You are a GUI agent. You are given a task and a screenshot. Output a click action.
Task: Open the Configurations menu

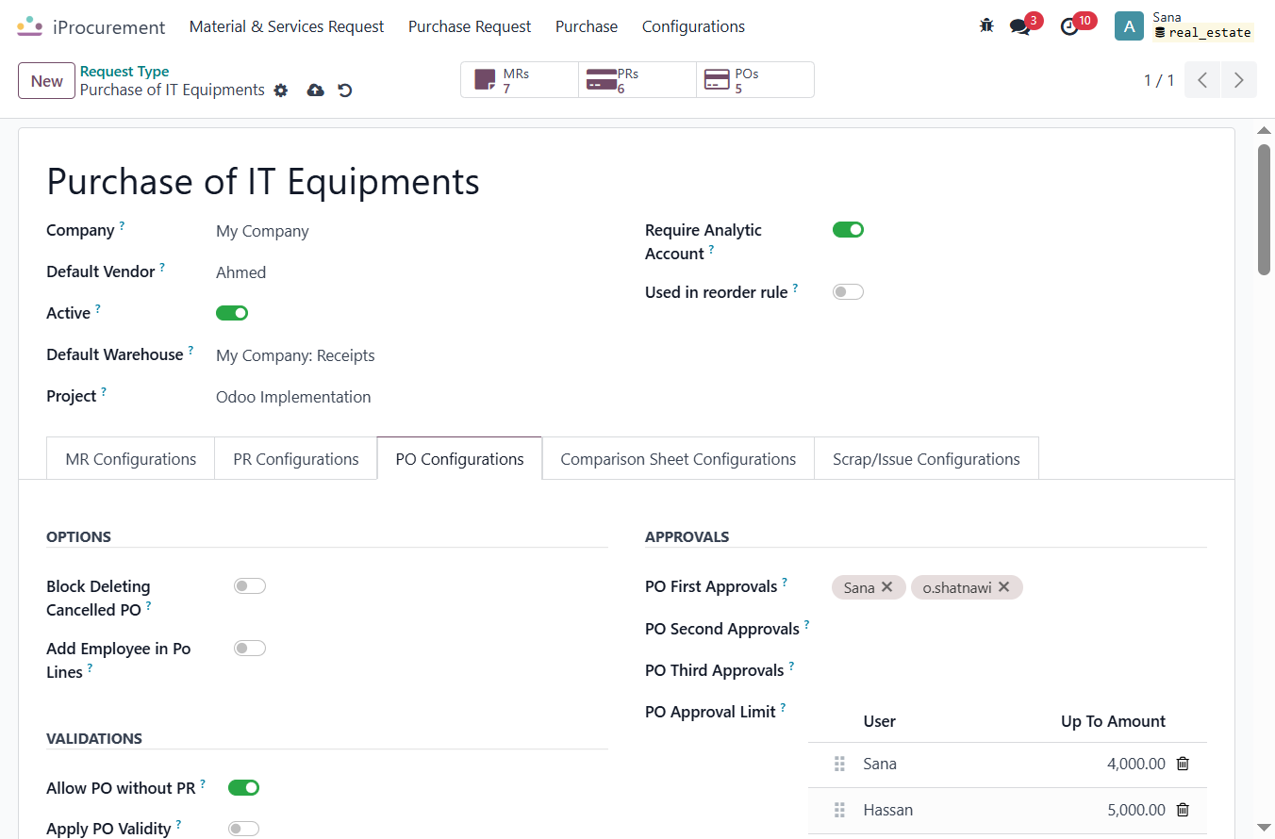tap(693, 26)
